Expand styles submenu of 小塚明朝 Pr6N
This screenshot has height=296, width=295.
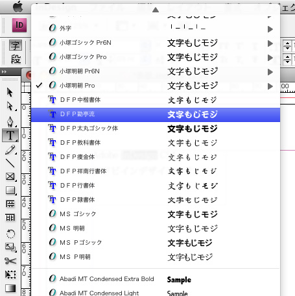tap(270, 72)
